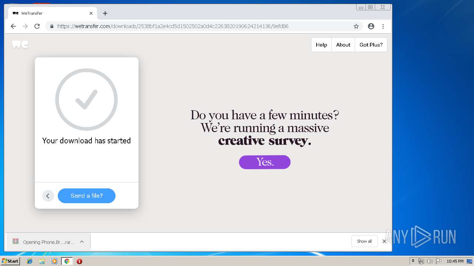The width and height of the screenshot is (474, 266).
Task: Go forward in browser history
Action: tap(25, 26)
